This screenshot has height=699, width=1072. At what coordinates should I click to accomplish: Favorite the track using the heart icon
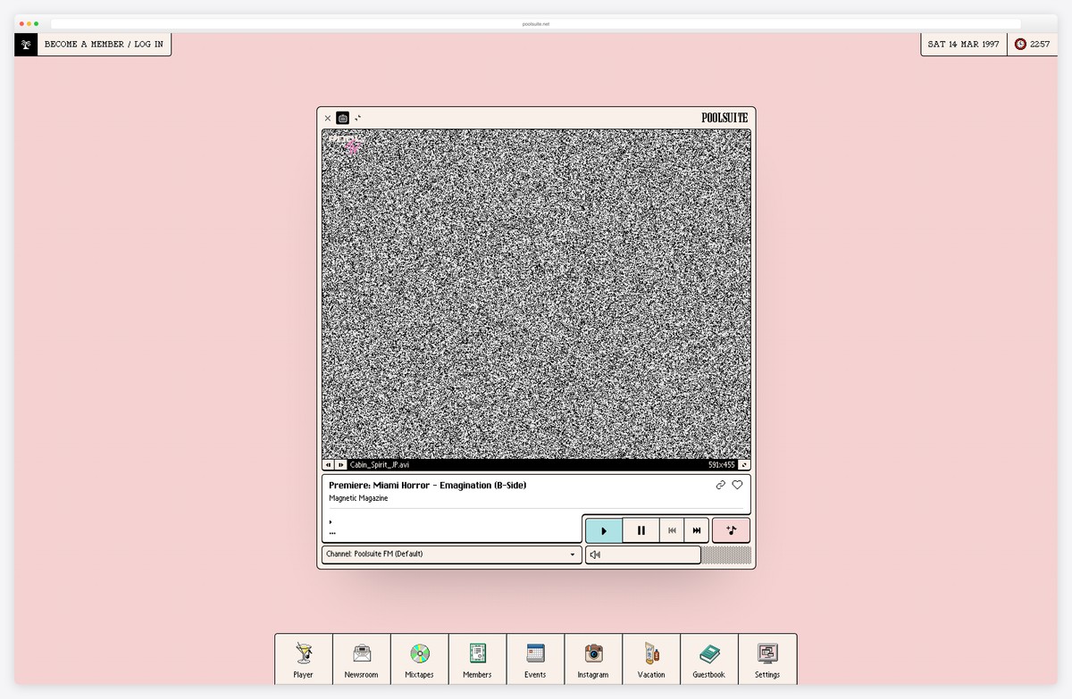pyautogui.click(x=737, y=485)
